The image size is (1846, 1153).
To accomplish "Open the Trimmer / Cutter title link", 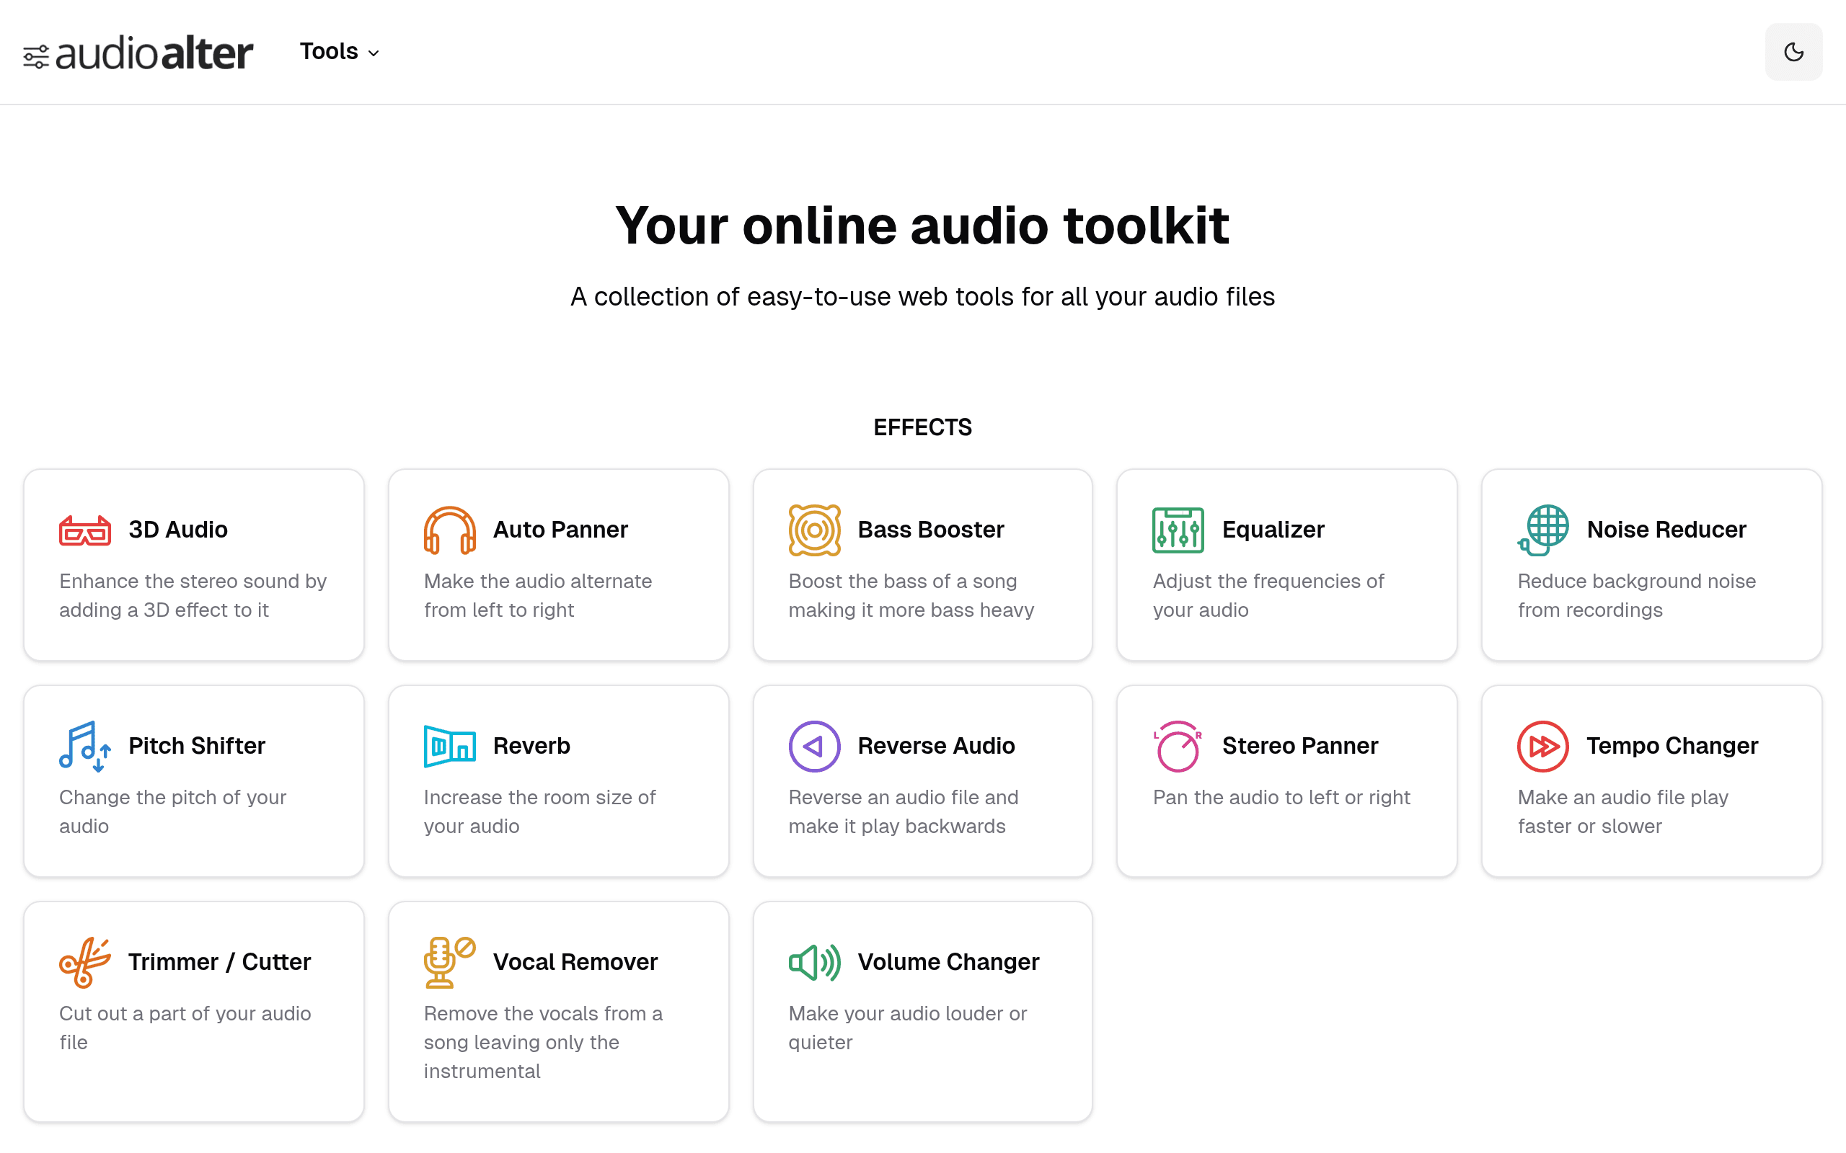I will (x=220, y=962).
